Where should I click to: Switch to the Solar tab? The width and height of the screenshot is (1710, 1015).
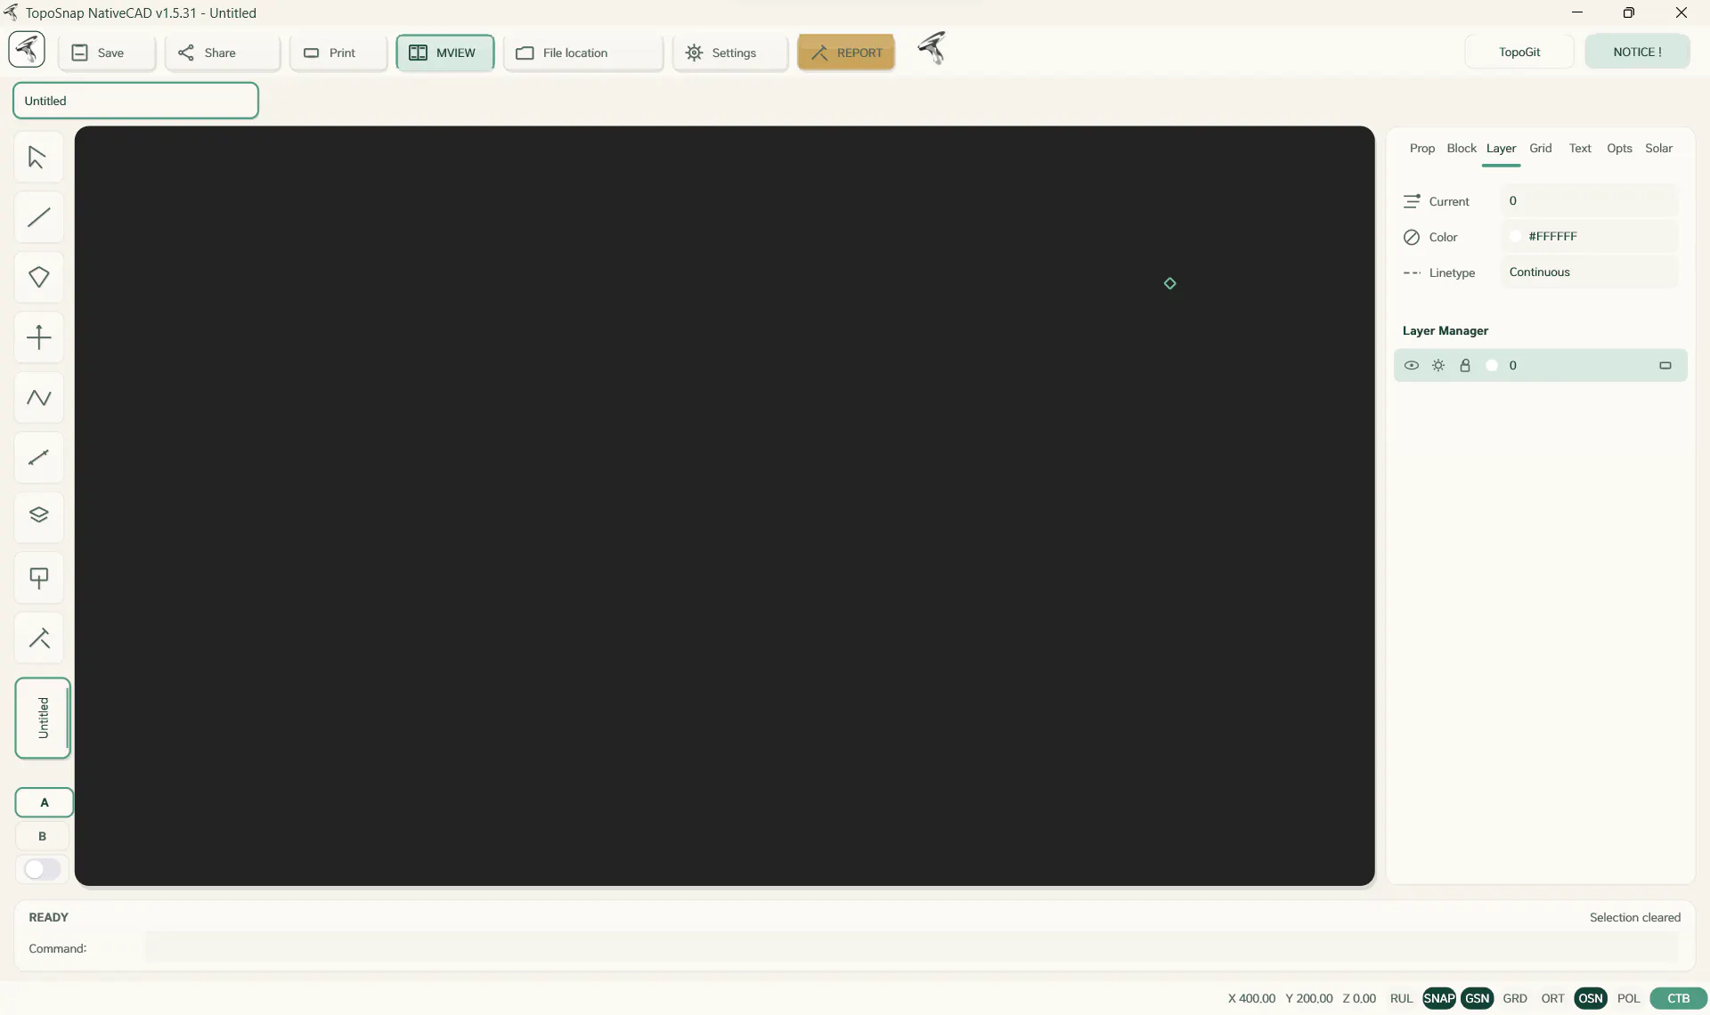1658,149
